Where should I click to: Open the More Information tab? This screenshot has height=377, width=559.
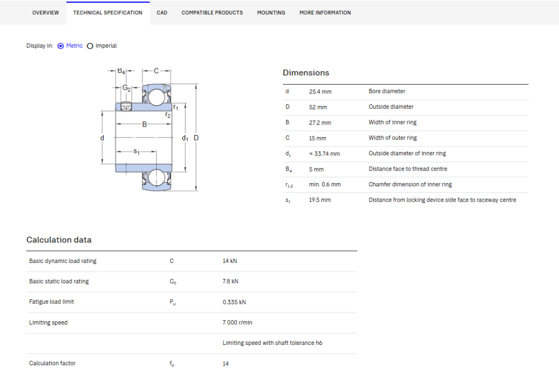(x=325, y=13)
